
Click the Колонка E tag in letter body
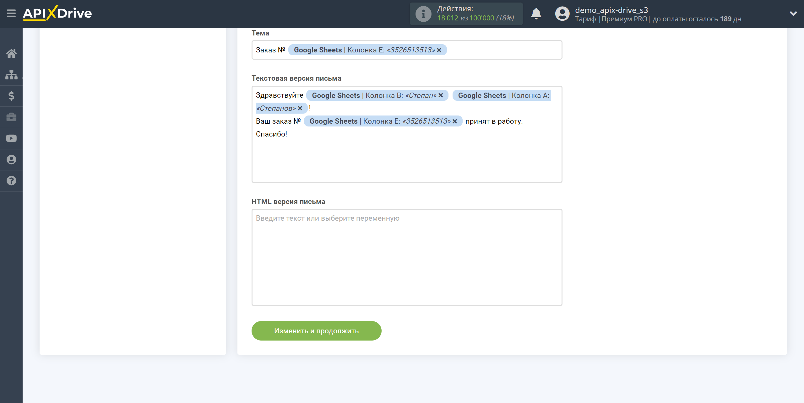(x=383, y=121)
